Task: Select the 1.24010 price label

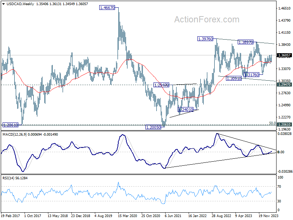Action: (x=186, y=109)
